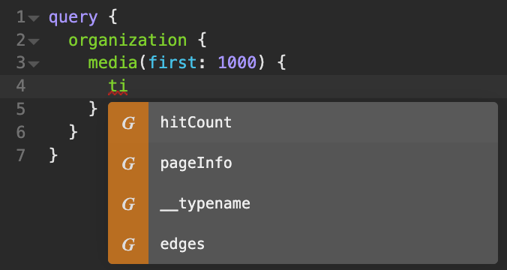Click the closing brace on line 7
This screenshot has height=270, width=507.
[53, 155]
